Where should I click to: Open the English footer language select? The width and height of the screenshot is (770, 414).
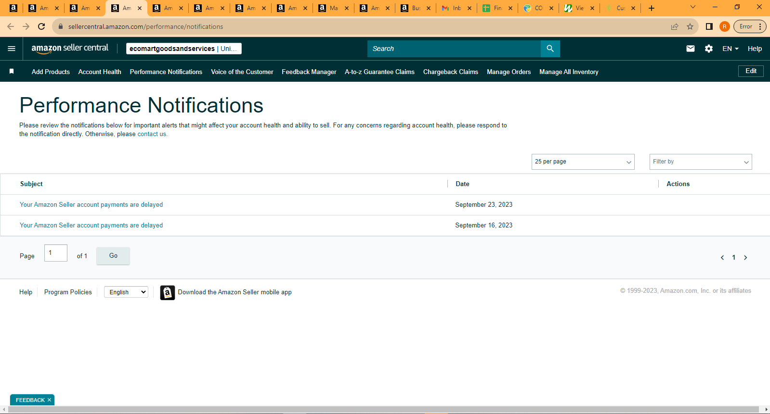click(126, 292)
